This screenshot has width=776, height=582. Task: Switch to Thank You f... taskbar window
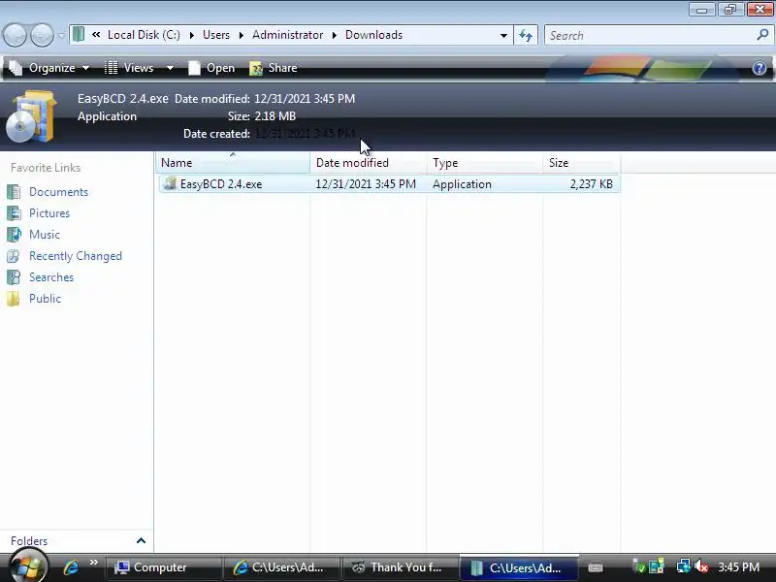(400, 567)
